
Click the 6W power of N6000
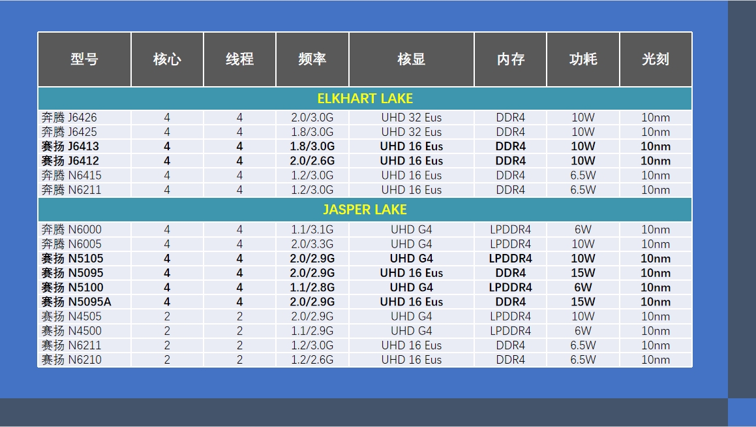583,229
